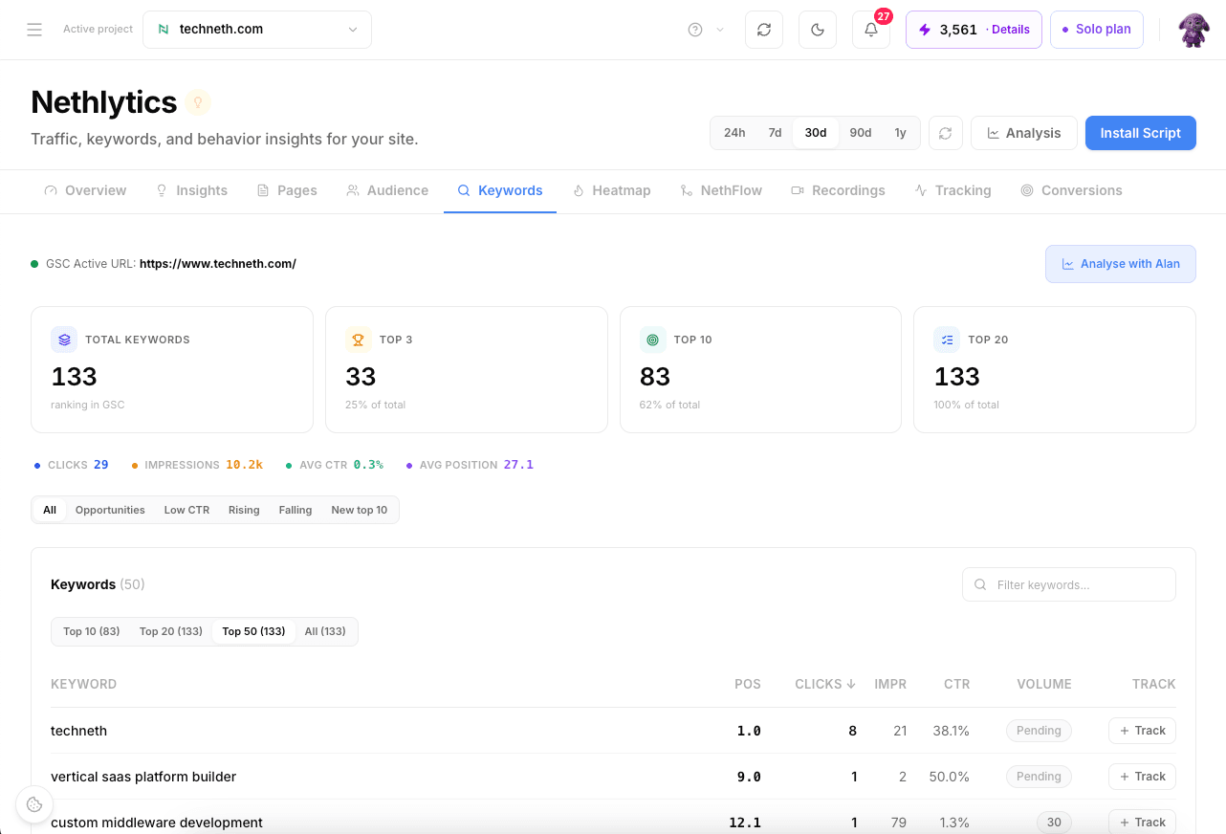
Task: Select the 7d time range
Action: click(x=775, y=133)
